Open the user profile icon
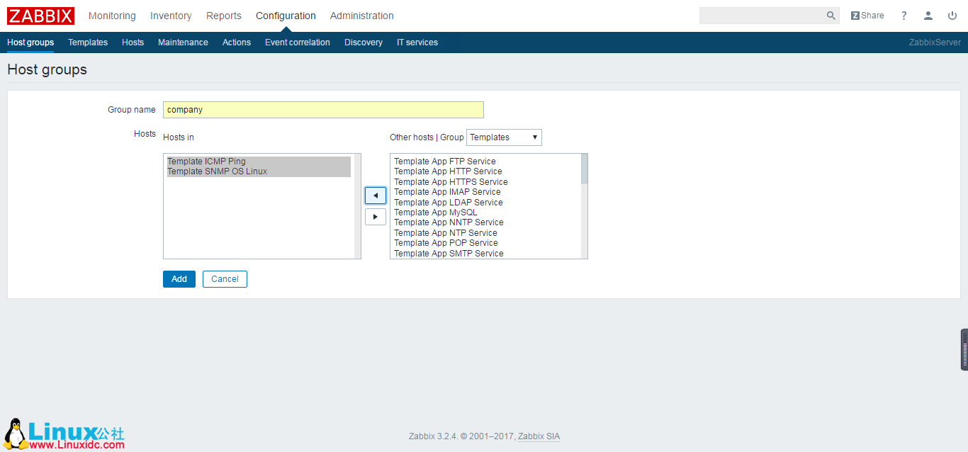The width and height of the screenshot is (968, 452). [928, 15]
